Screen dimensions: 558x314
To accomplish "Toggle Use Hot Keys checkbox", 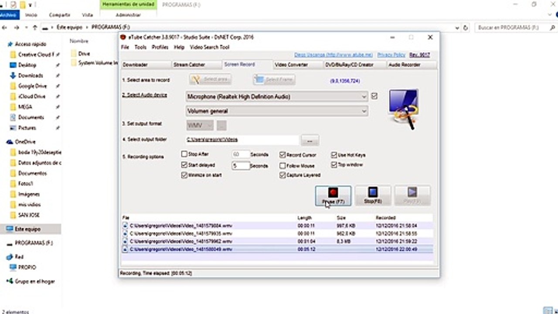I will coord(334,155).
